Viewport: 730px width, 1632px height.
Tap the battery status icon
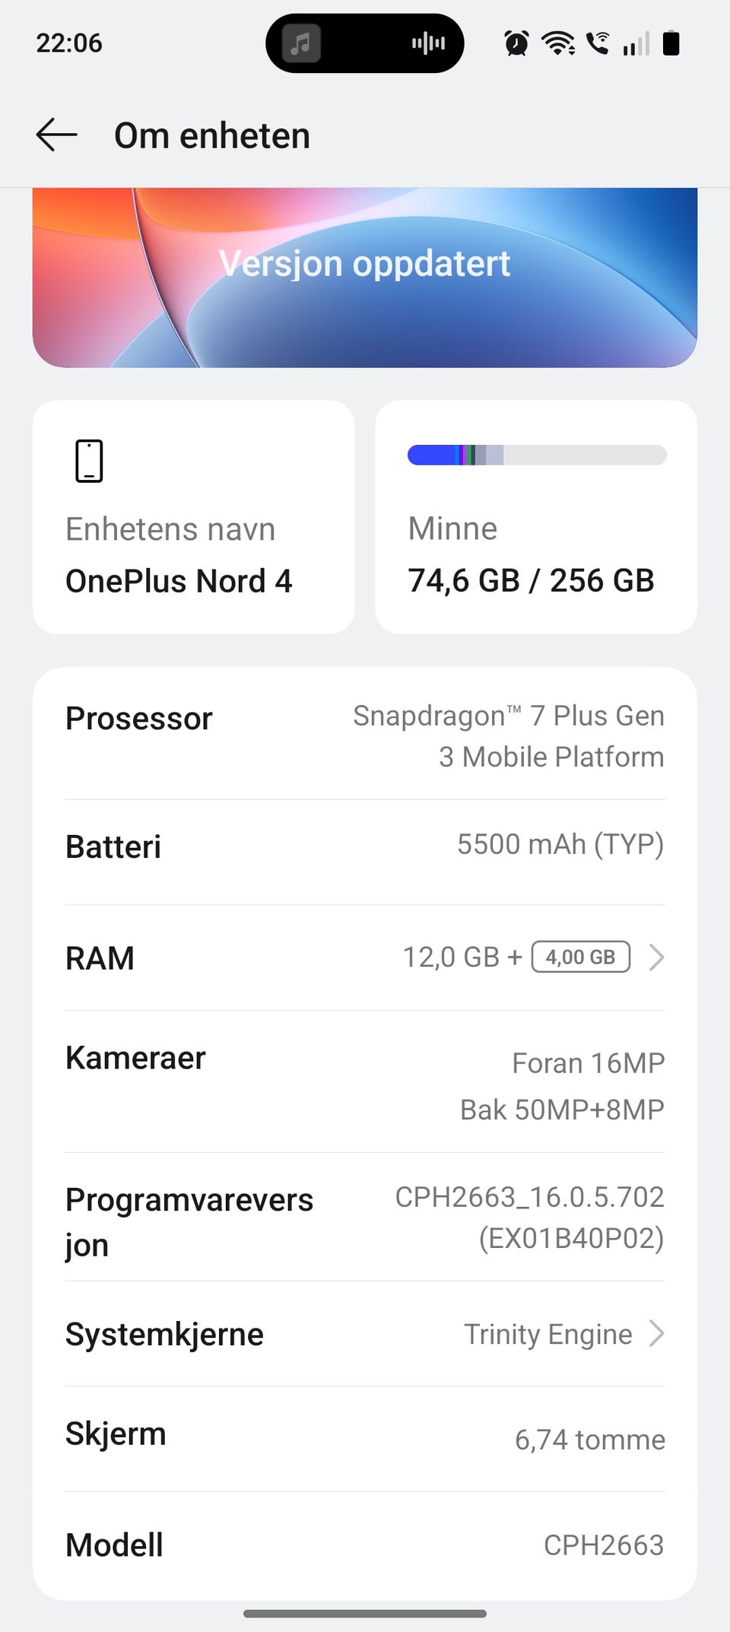click(x=671, y=43)
